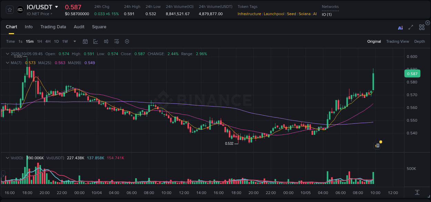
Task: Open the widgets grid panel
Action: pos(422,27)
